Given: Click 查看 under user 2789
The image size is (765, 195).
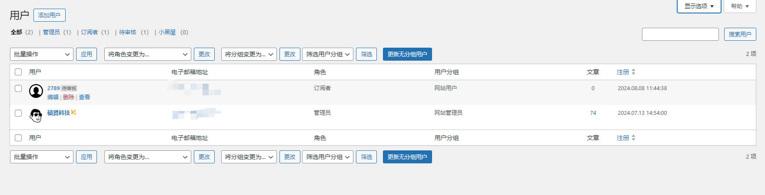Looking at the screenshot, I should [x=84, y=97].
